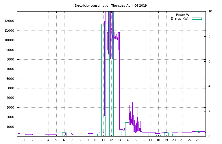
Task: Click the right energy axis label 0
Action: coord(209,136)
